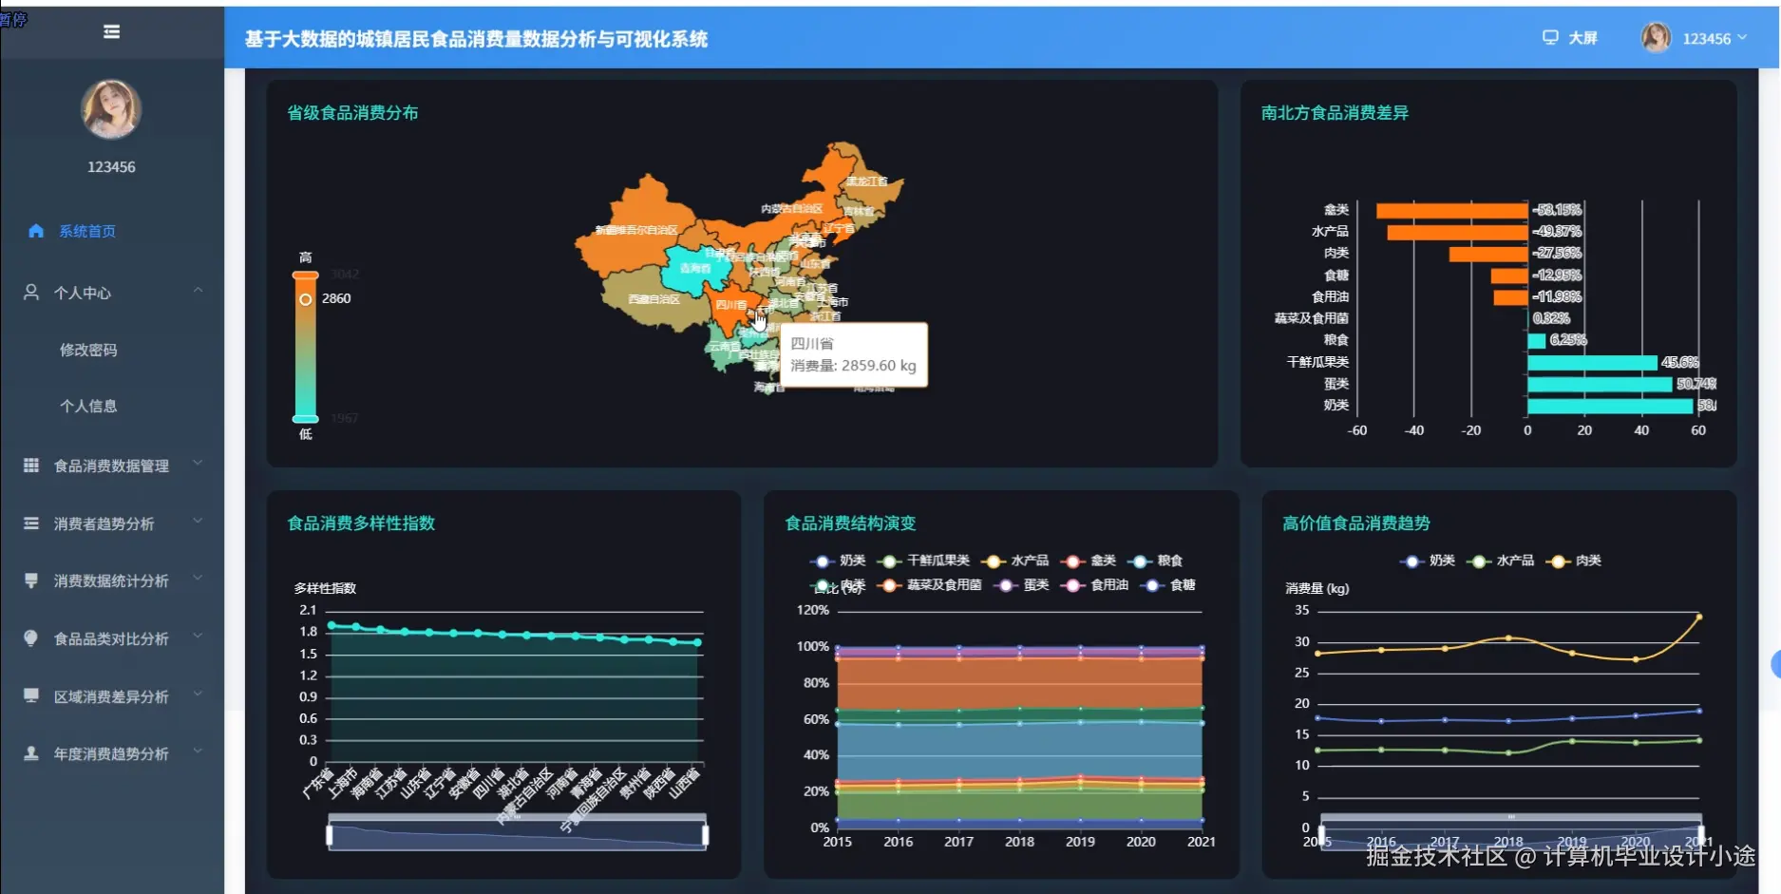Image resolution: width=1781 pixels, height=894 pixels.
Task: Select the person icon for 个人中心
Action: click(30, 293)
